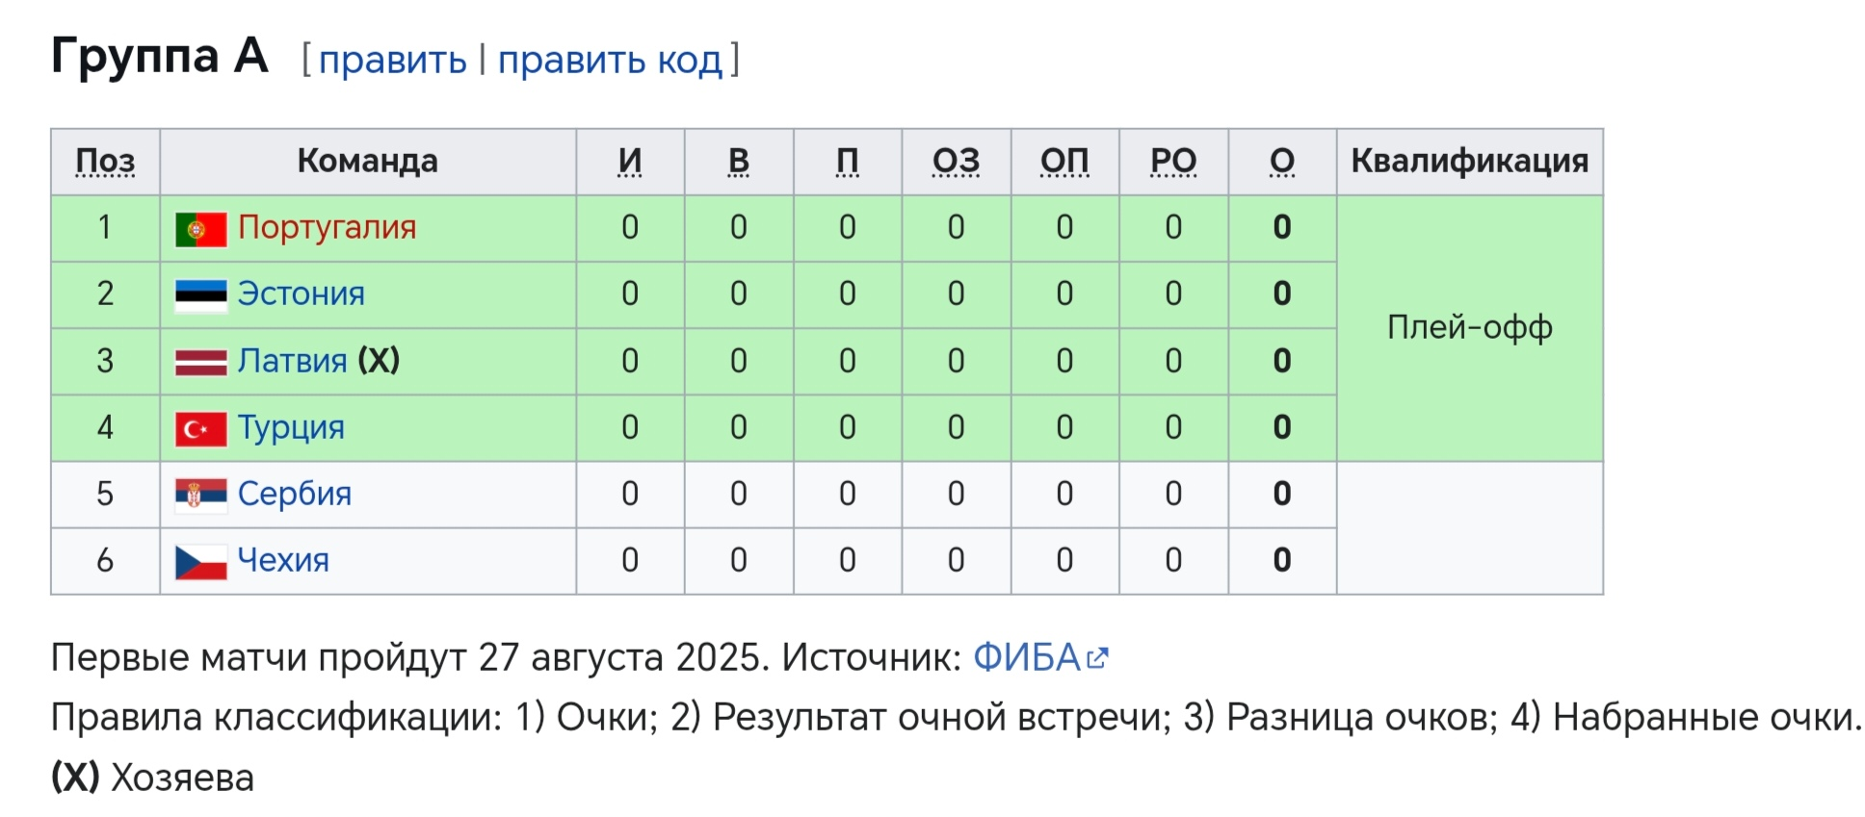The image size is (1865, 817).
Task: Click the Czech Republic flag icon
Action: [x=201, y=562]
